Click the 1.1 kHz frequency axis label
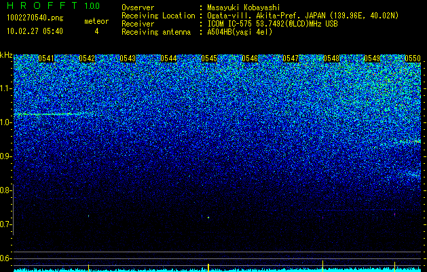 (6, 88)
